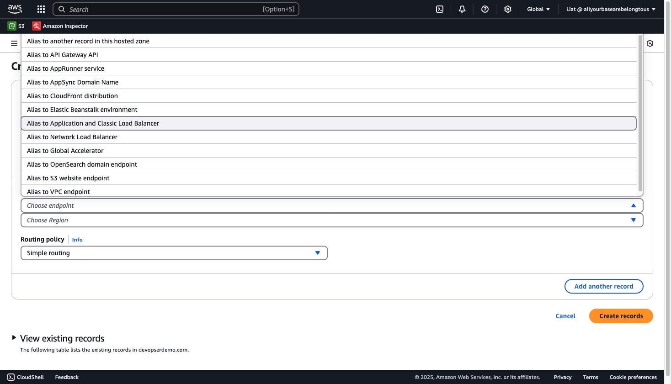Expand View existing records section

tap(58, 338)
